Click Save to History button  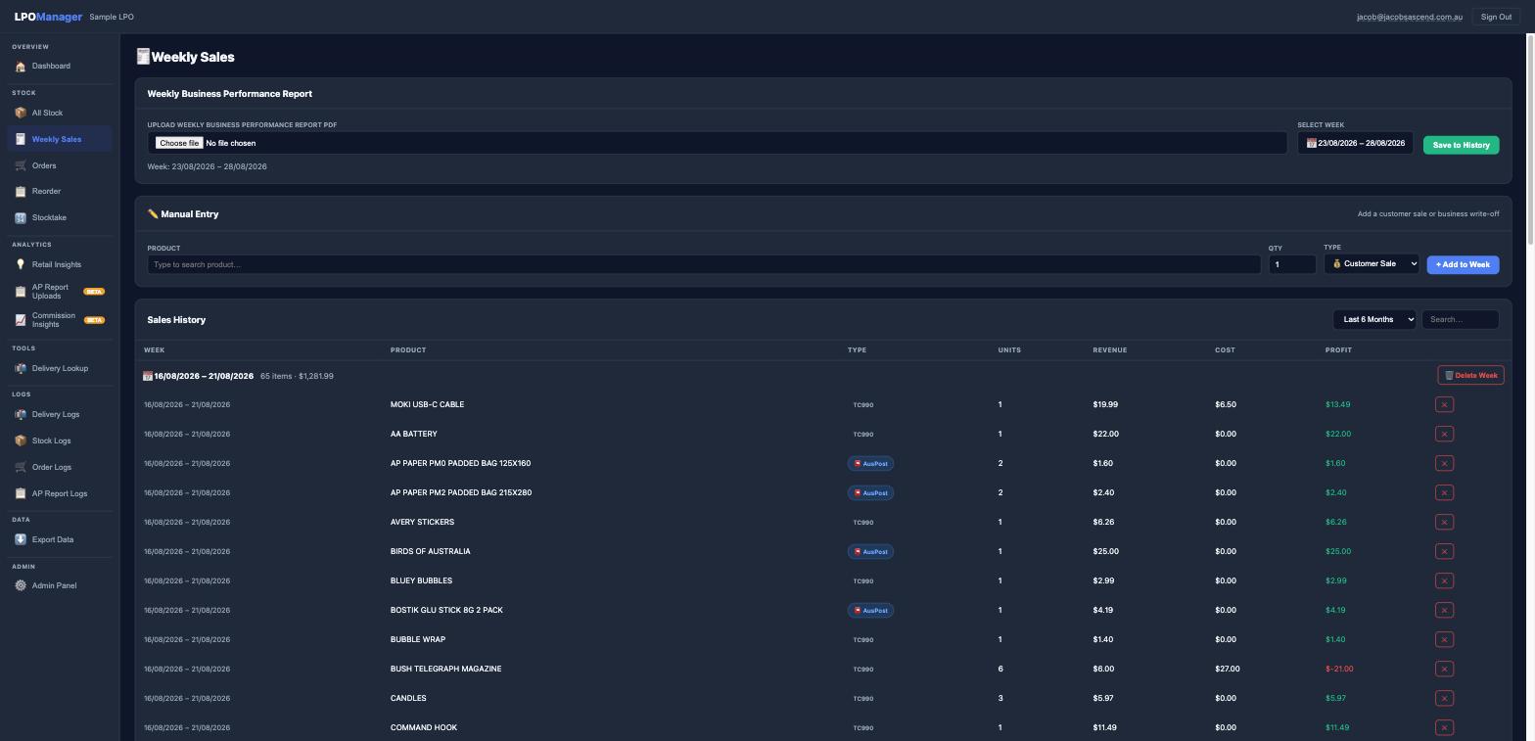[x=1462, y=145]
